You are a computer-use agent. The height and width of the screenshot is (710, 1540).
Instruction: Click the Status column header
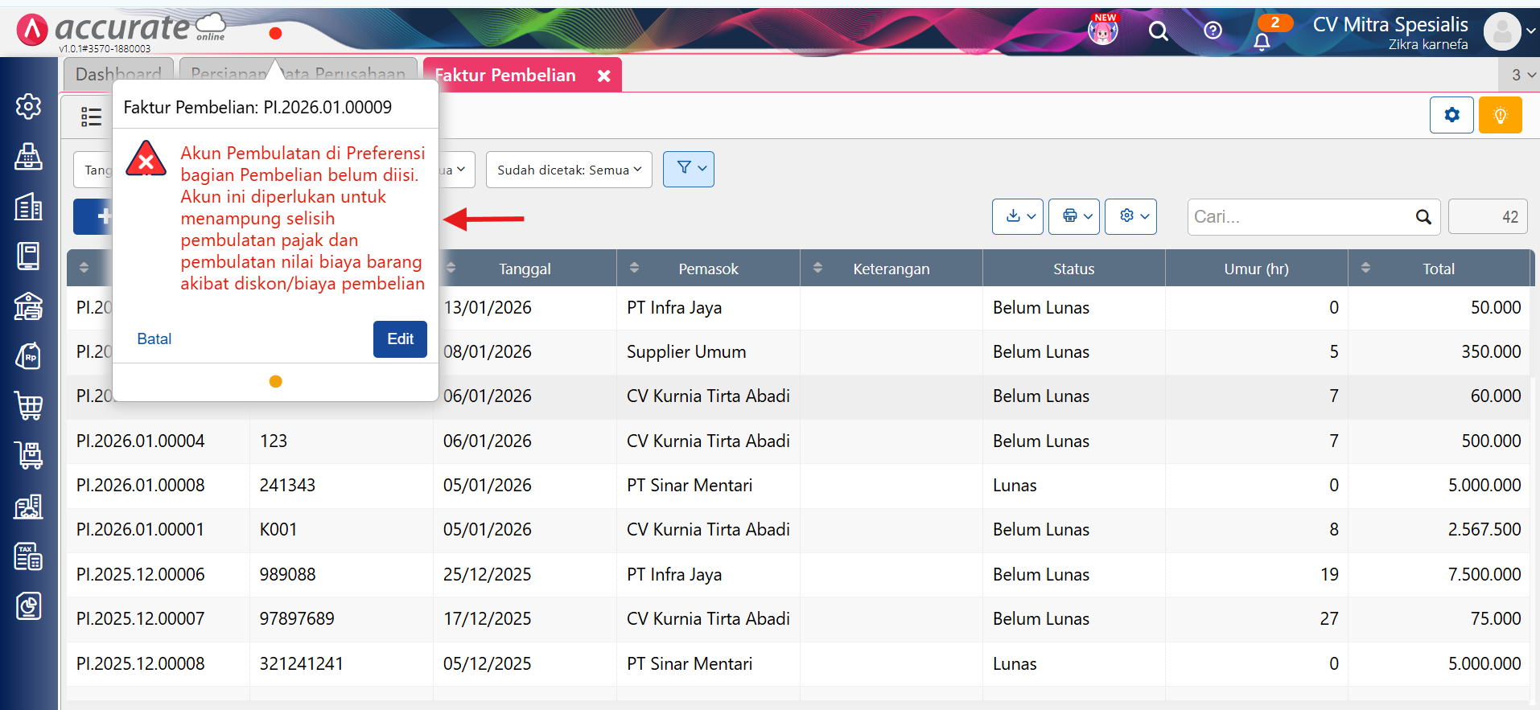[1073, 269]
